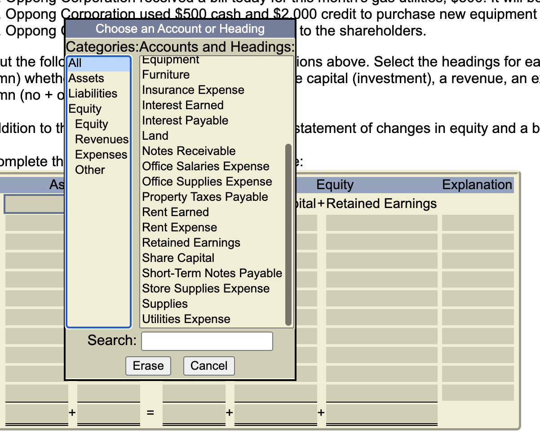Click the Equity column header

pos(335,185)
